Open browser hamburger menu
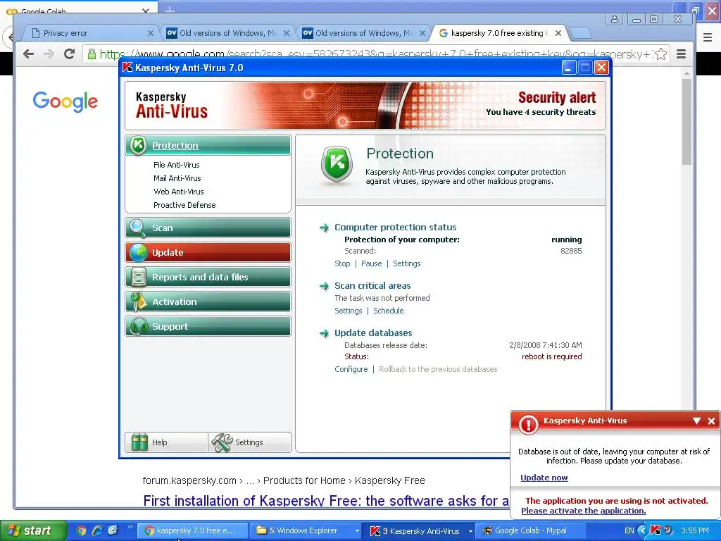 click(682, 54)
